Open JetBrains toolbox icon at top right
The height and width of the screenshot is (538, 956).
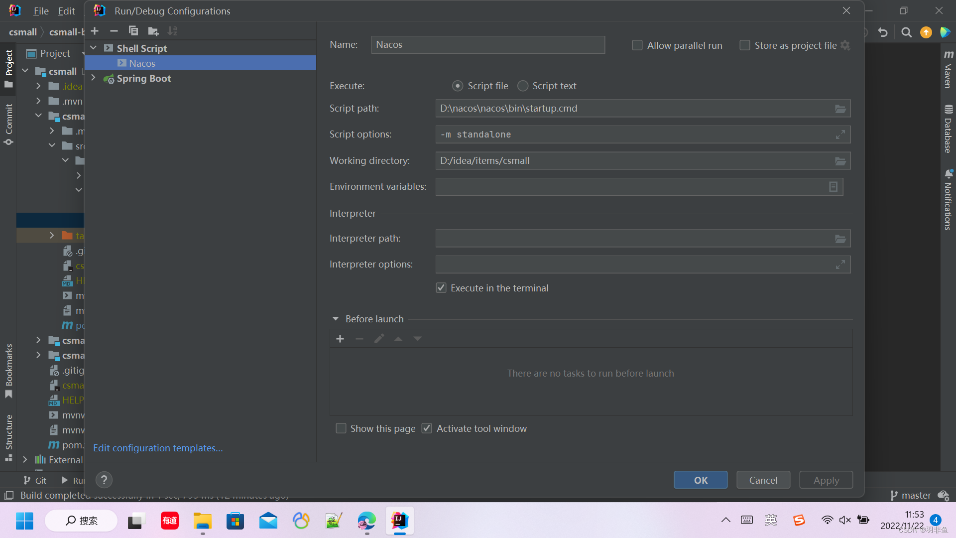945,32
